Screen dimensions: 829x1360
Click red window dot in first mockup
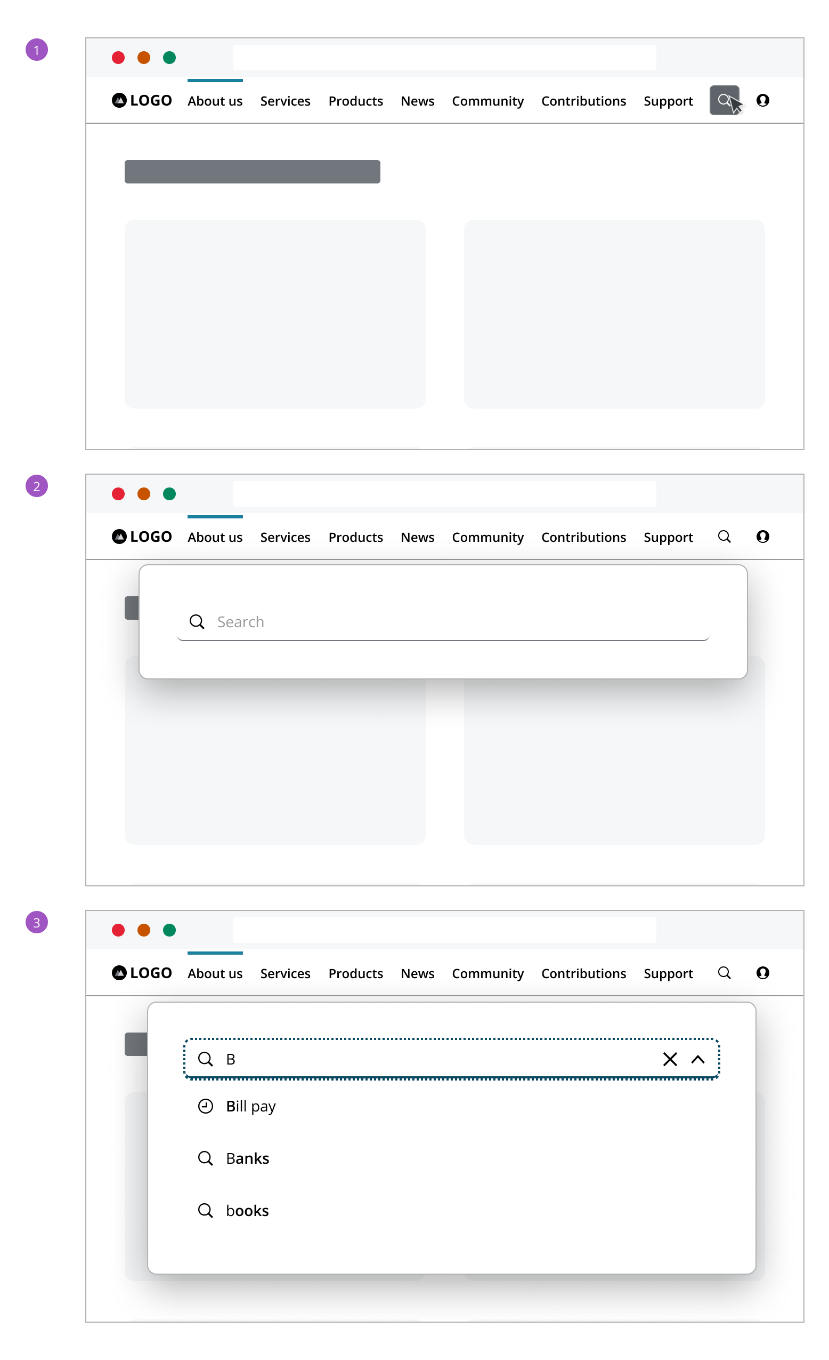pos(118,58)
